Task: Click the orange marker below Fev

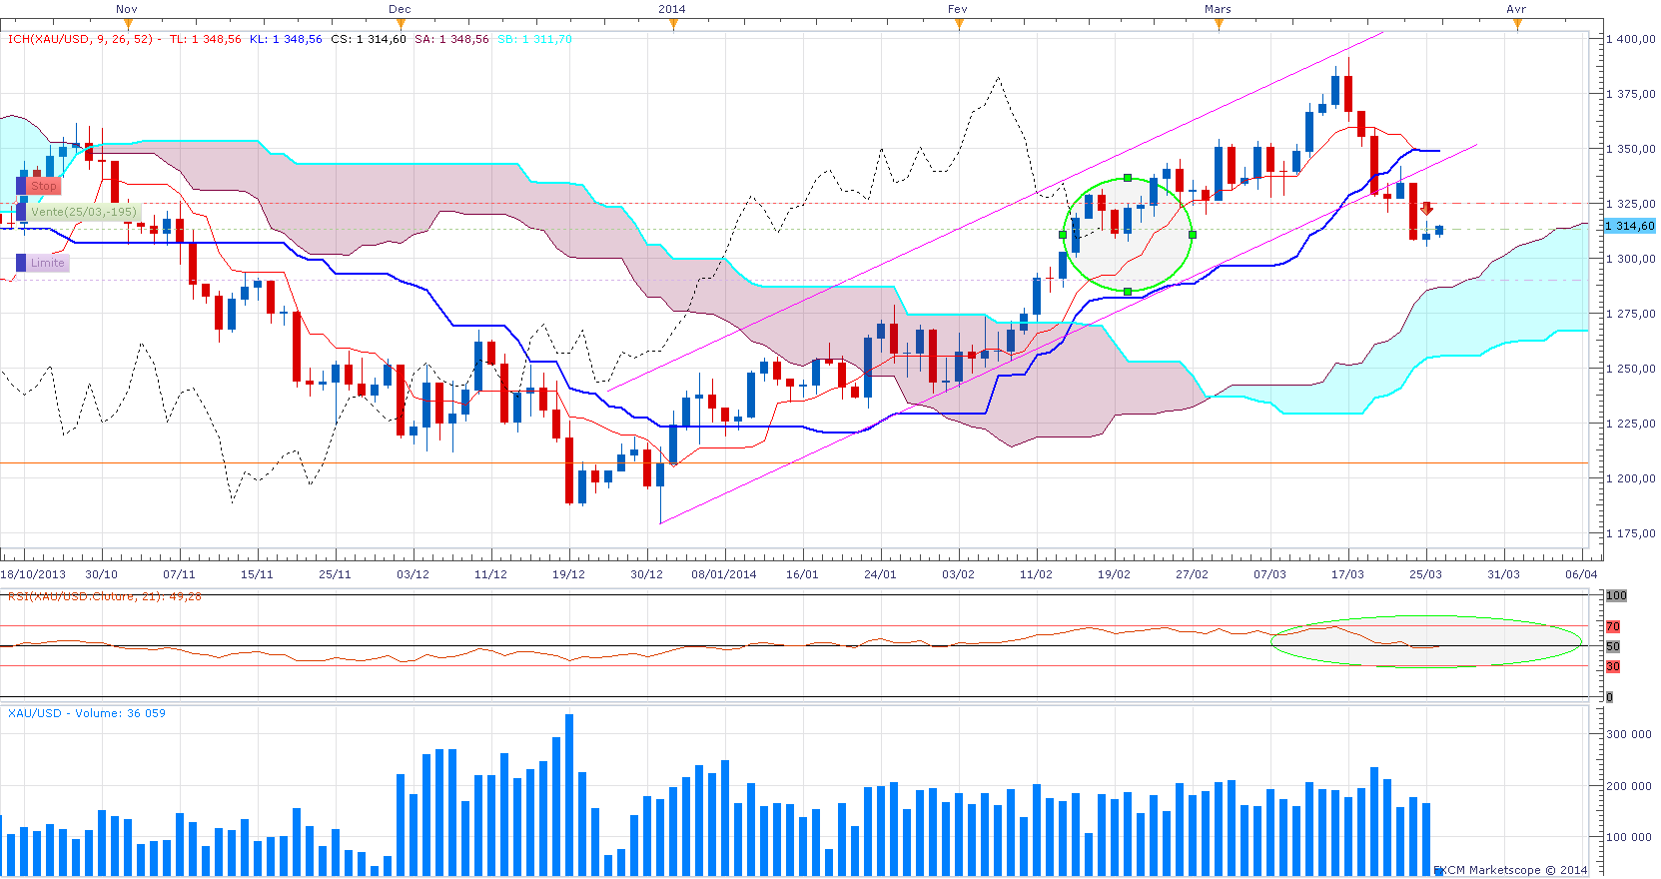Action: pyautogui.click(x=959, y=24)
